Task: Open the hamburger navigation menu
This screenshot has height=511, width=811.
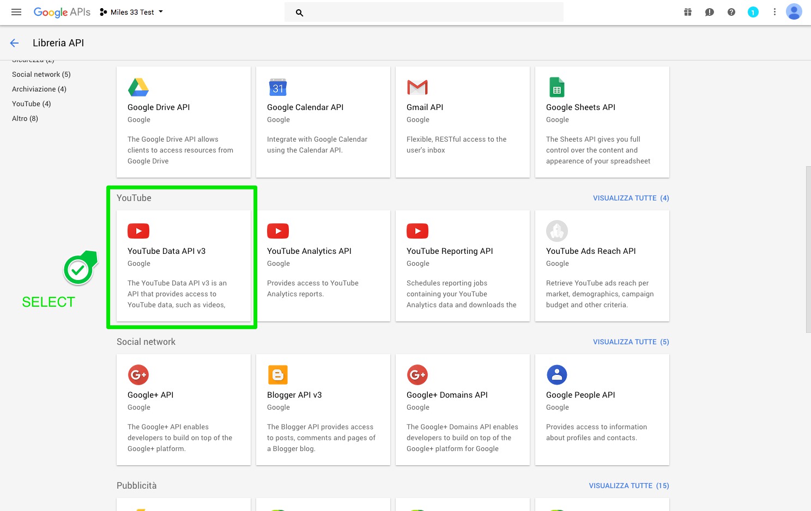Action: tap(16, 12)
